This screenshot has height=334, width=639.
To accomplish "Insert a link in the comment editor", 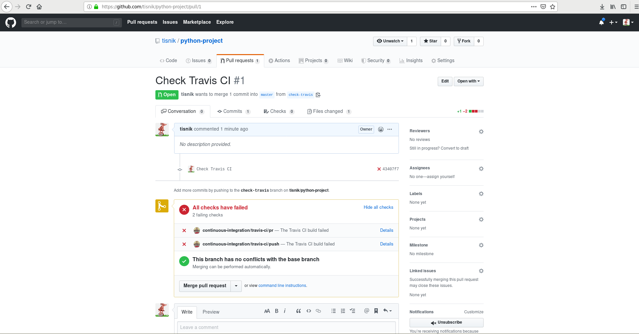I will [x=318, y=311].
